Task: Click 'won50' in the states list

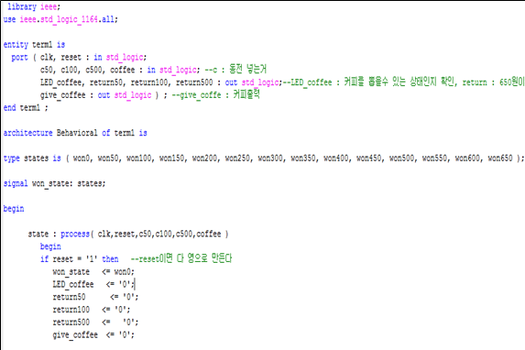Action: [x=108, y=159]
